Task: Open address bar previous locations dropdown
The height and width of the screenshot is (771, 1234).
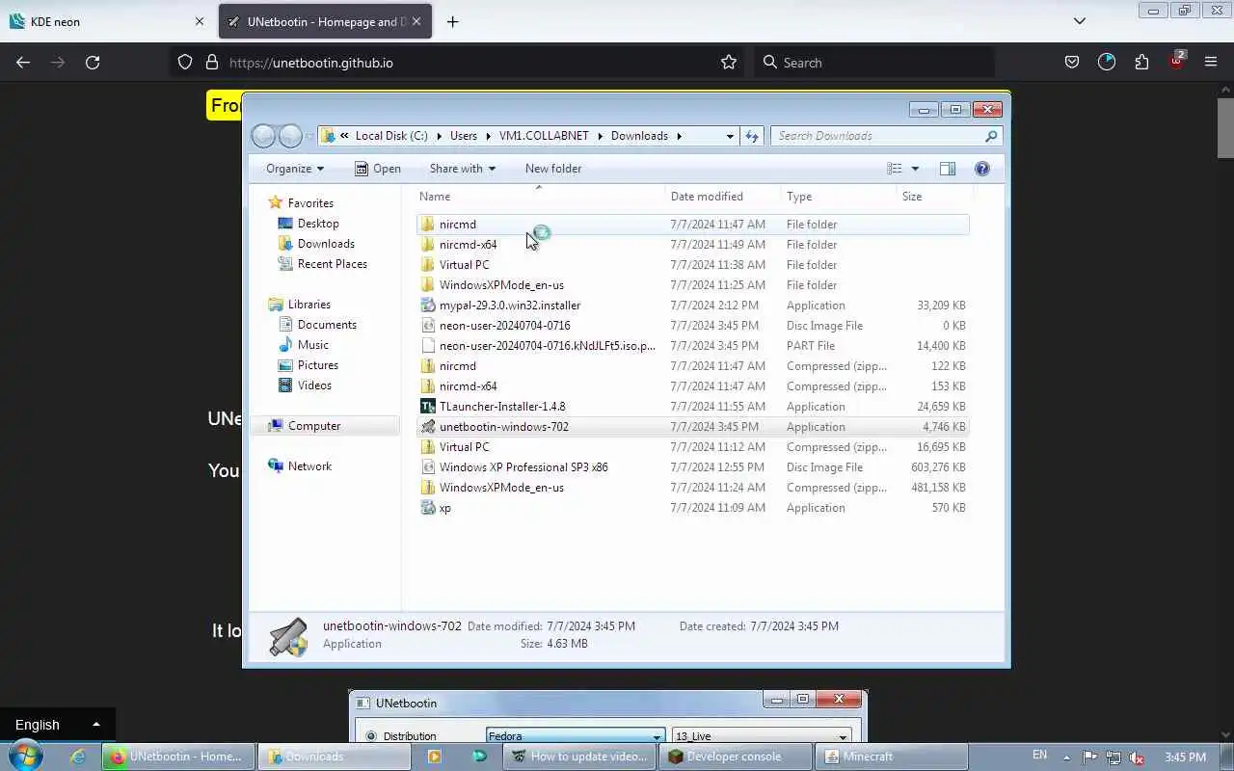Action: (730, 136)
